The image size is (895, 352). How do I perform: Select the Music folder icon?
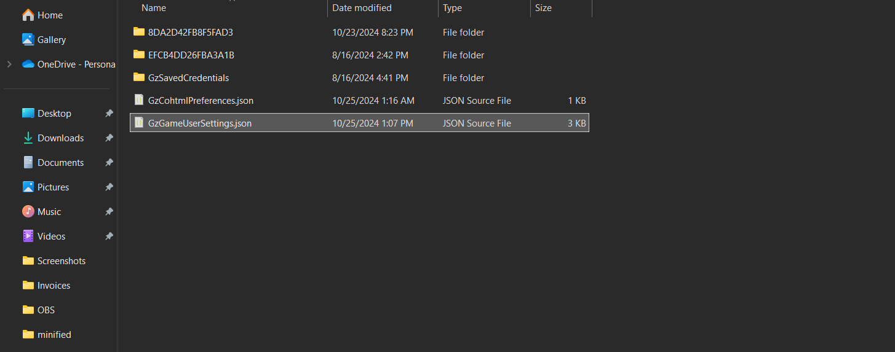click(28, 212)
